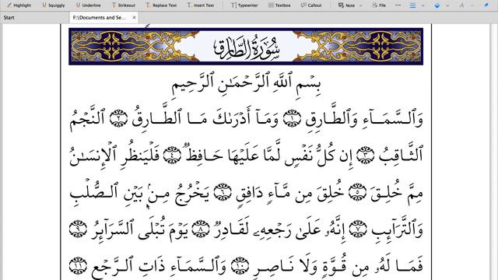Click the line style lines icon
The image size is (498, 280).
[412, 5]
